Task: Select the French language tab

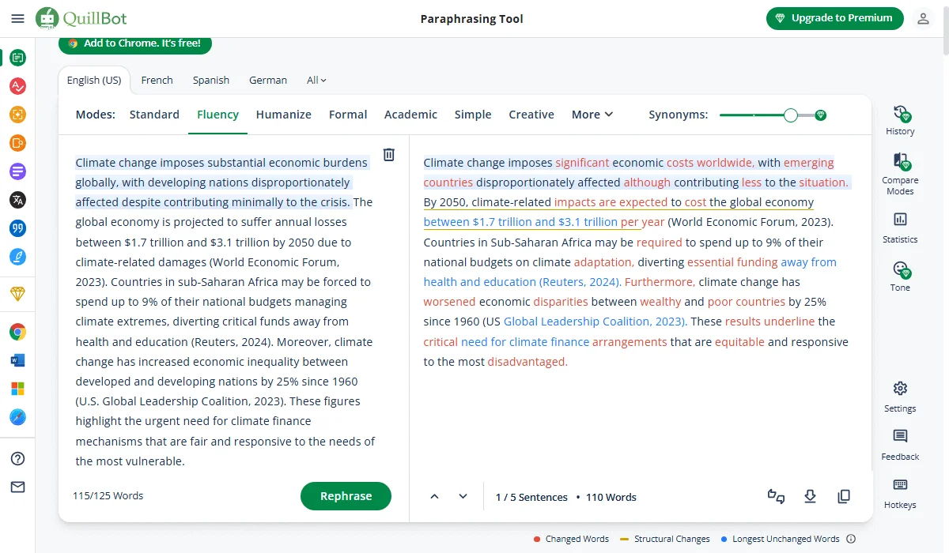Action: 157,80
